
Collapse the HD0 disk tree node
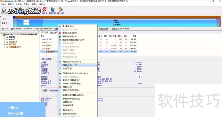point(2,35)
